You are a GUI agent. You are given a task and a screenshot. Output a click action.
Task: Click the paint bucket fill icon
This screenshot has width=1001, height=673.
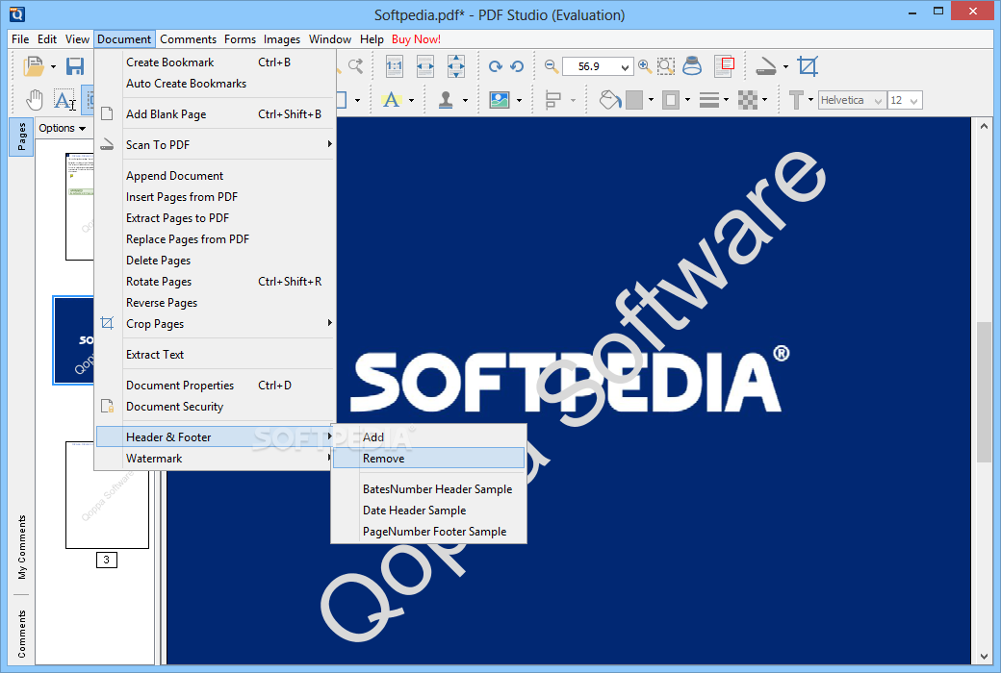click(x=610, y=100)
